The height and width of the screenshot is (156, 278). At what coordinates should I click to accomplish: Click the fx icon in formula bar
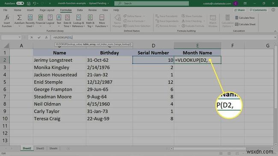[x=46, y=38]
